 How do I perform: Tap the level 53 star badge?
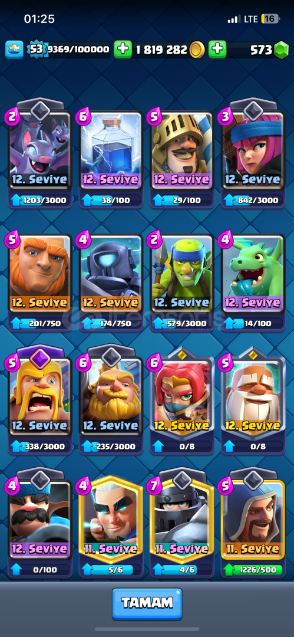(37, 50)
